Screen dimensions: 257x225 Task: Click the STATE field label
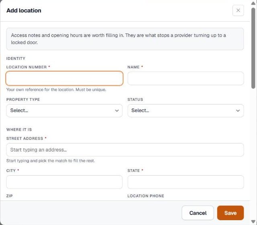click(134, 170)
